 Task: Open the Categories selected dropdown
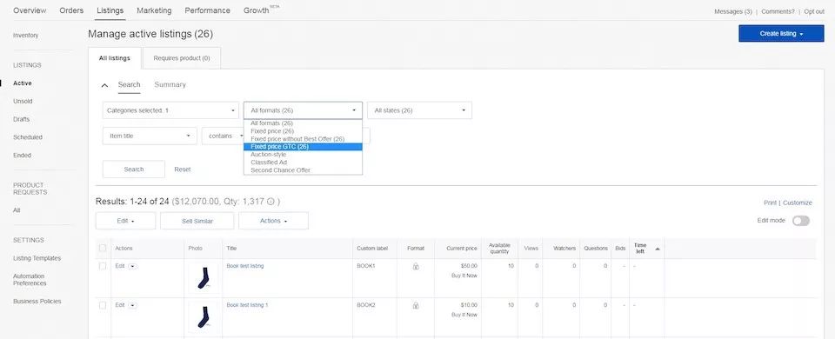[x=170, y=110]
